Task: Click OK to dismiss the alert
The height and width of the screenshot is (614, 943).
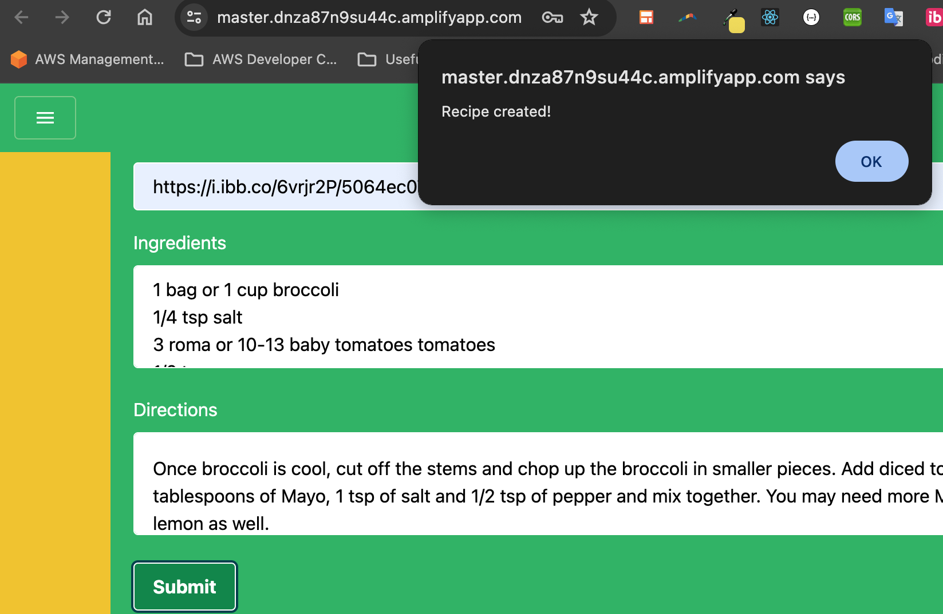Action: [871, 162]
